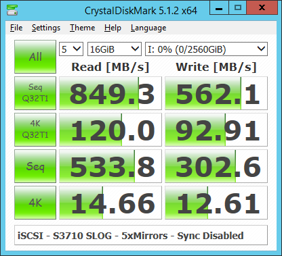The height and width of the screenshot is (256, 282).
Task: Minimize the CrystalDiskMark window
Action: point(219,8)
